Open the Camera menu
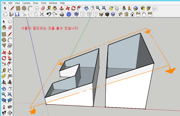This screenshot has height=116, width=180. pos(26,3)
